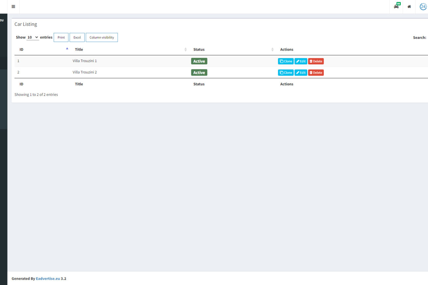Open the Eadvertise.eu footer link

click(x=48, y=278)
